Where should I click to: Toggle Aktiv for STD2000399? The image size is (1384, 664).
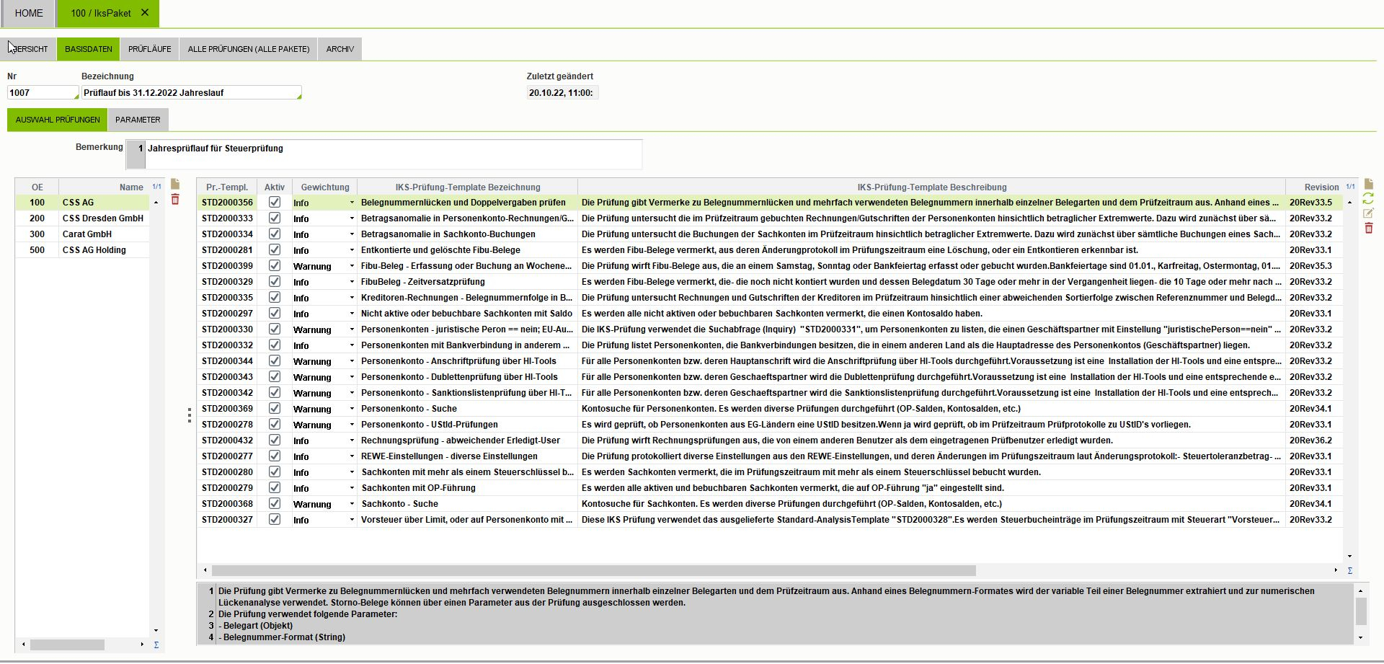coord(275,266)
